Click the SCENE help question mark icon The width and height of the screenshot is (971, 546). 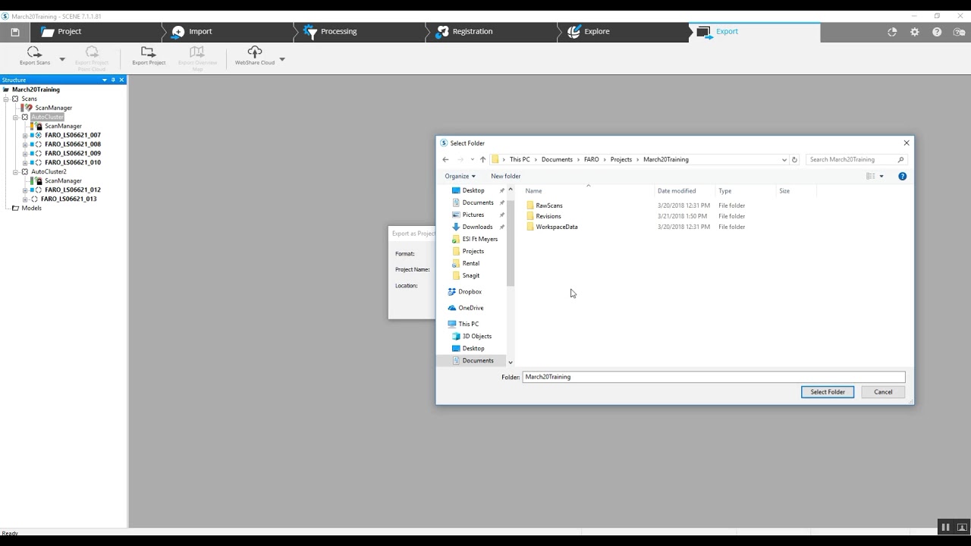tap(937, 32)
